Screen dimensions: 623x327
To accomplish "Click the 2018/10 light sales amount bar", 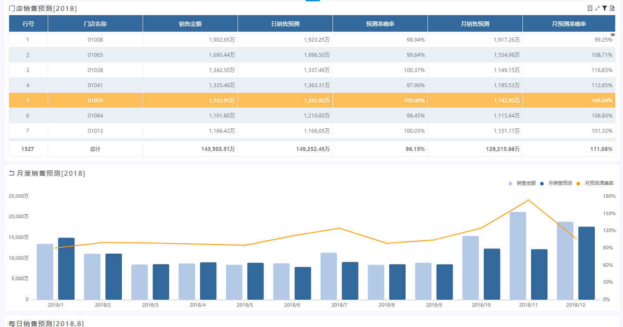I will click(x=470, y=268).
